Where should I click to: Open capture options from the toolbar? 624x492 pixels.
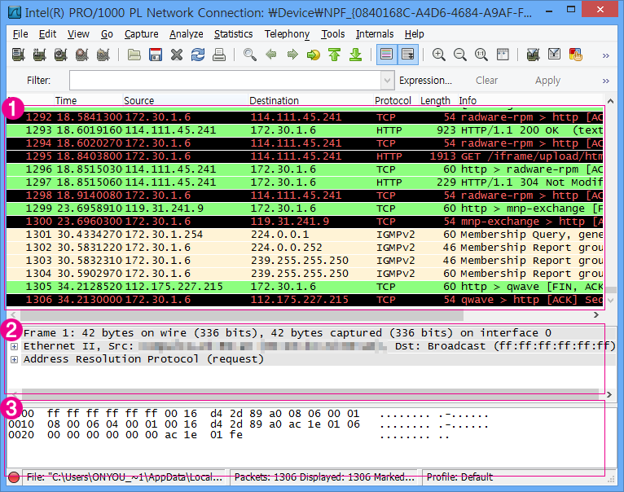pos(39,55)
